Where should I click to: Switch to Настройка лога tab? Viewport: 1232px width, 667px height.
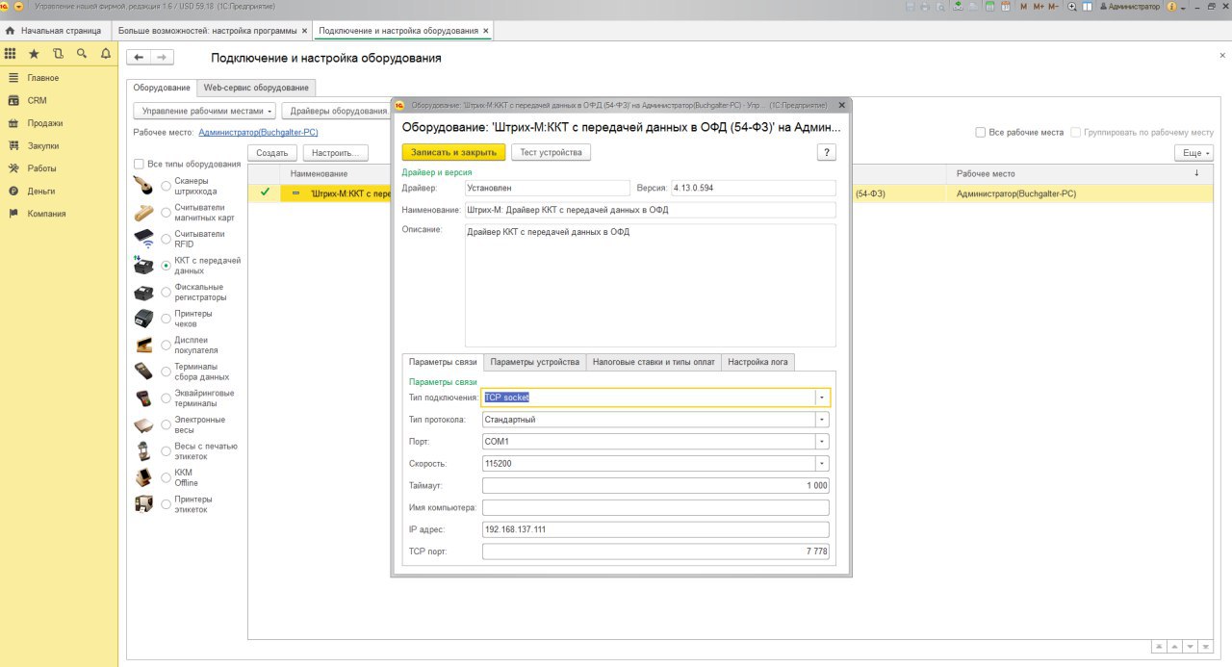pyautogui.click(x=758, y=362)
